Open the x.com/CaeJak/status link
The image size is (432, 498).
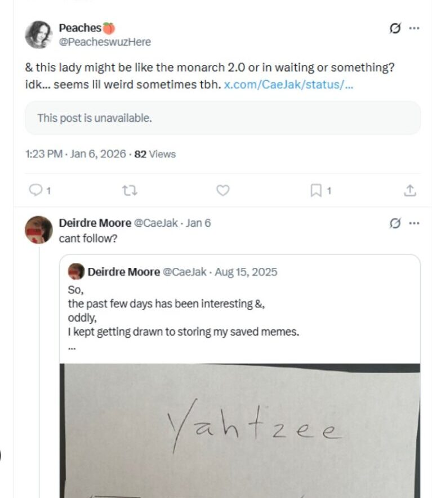pos(288,85)
